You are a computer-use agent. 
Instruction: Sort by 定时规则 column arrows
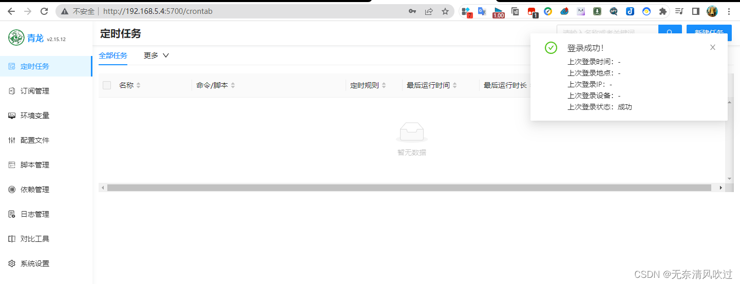click(384, 85)
